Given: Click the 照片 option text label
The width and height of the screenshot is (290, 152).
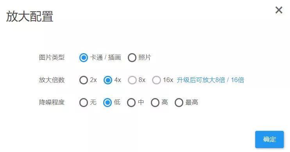Looking at the screenshot, I should click(145, 57).
